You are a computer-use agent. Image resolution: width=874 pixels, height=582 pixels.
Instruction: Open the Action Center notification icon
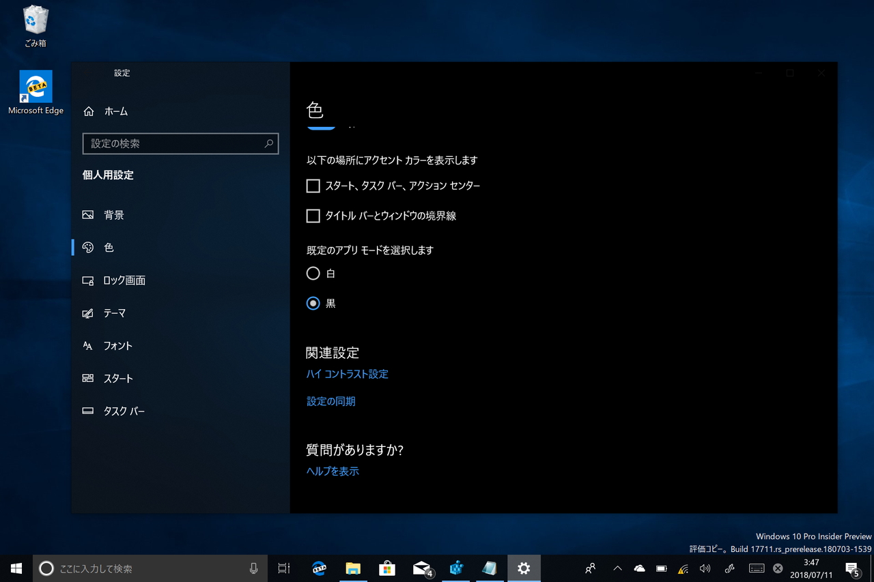[x=852, y=568]
